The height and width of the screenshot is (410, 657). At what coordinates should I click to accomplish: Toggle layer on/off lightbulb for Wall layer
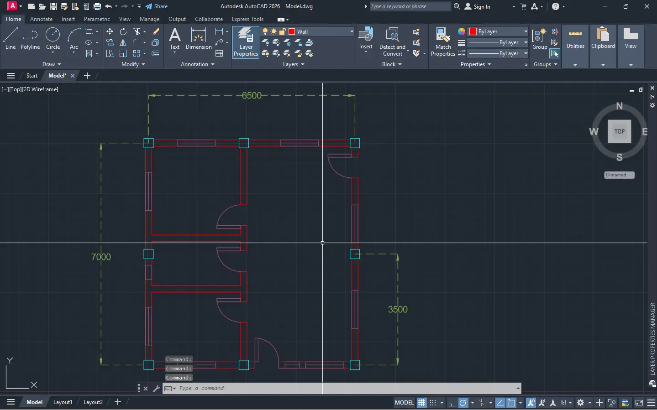pyautogui.click(x=265, y=31)
